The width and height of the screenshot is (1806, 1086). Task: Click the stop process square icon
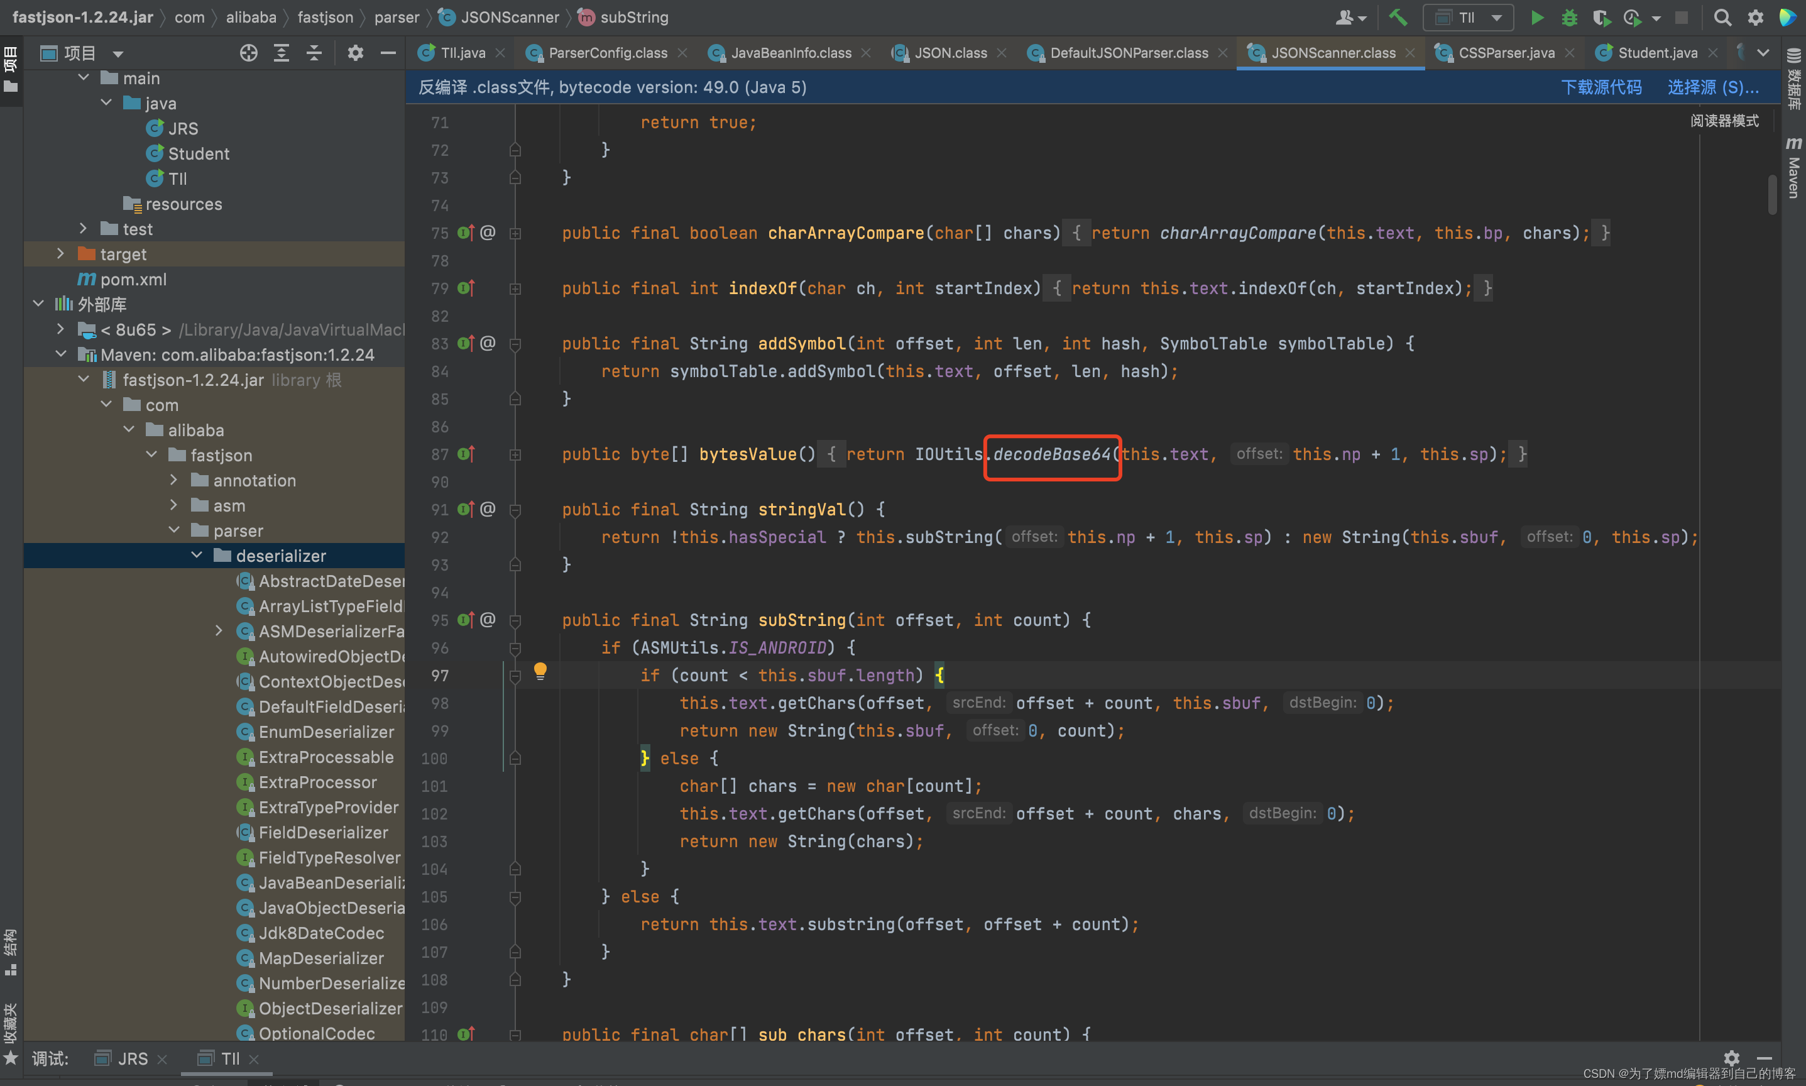pyautogui.click(x=1682, y=18)
